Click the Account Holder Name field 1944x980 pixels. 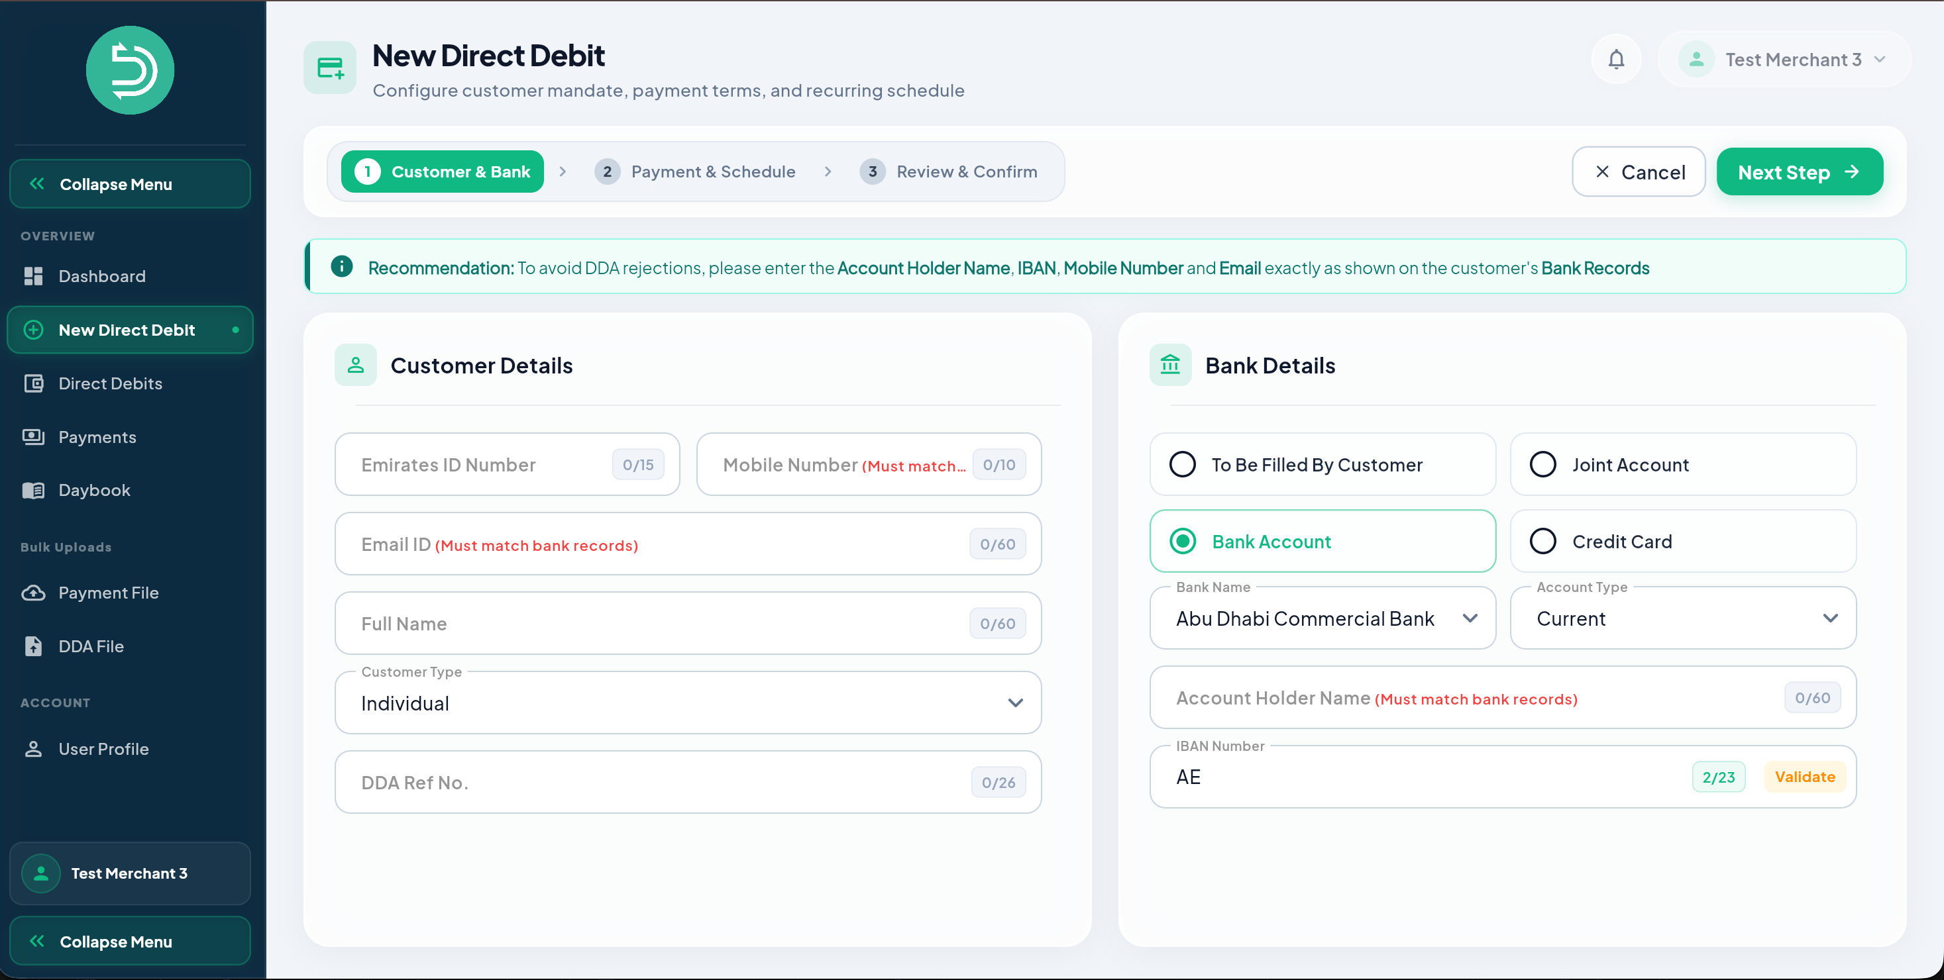click(x=1503, y=698)
